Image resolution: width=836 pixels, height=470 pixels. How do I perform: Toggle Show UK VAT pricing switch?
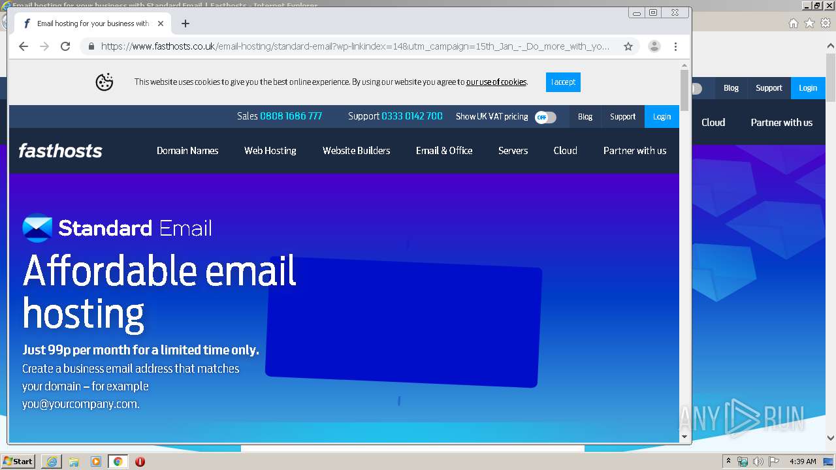click(x=545, y=117)
